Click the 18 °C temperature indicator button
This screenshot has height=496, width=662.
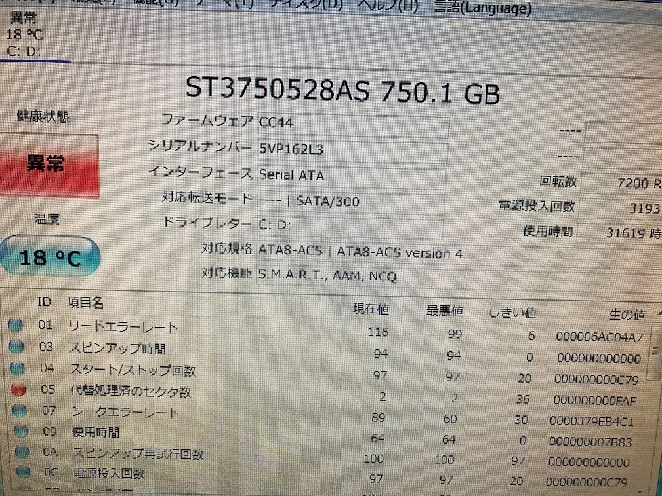50,256
